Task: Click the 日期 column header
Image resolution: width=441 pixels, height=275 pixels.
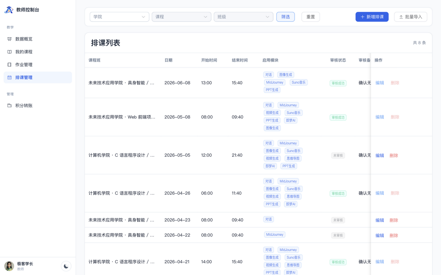Action: click(168, 60)
